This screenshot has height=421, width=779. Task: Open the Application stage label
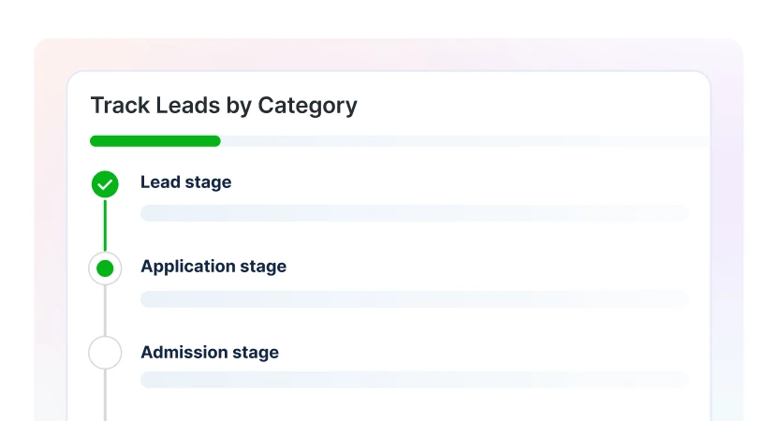click(213, 267)
